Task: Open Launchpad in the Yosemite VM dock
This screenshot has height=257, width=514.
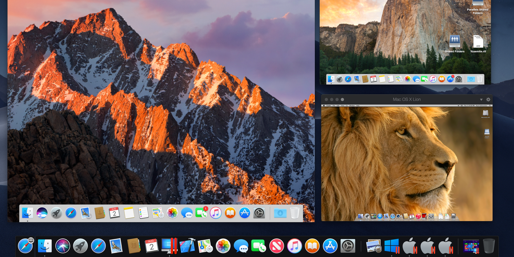Action: [340, 79]
